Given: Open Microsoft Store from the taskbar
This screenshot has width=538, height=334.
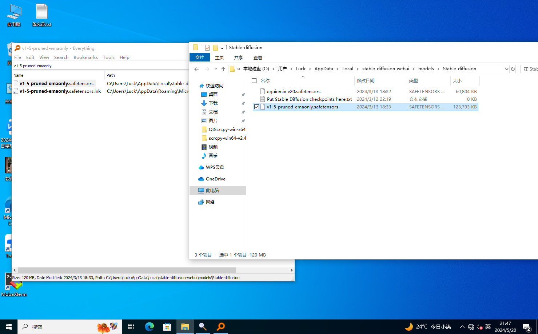Looking at the screenshot, I should click(167, 327).
